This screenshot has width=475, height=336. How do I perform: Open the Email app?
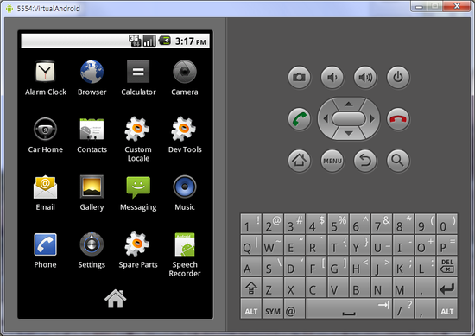[x=46, y=193]
